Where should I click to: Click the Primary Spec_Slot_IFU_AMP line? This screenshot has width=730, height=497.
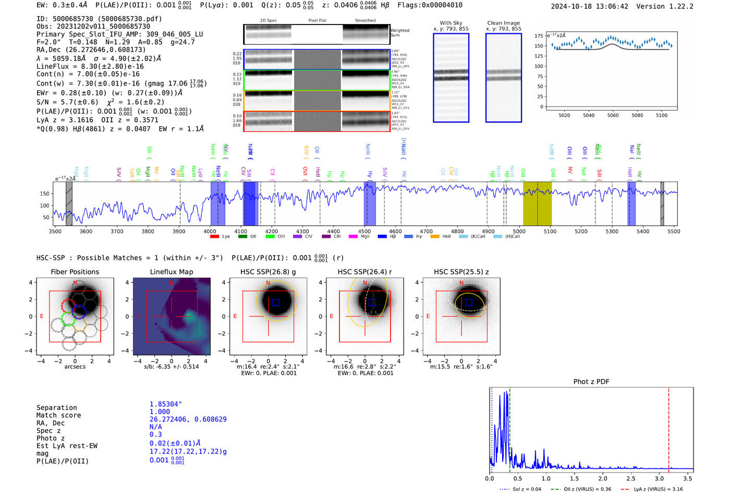(120, 34)
